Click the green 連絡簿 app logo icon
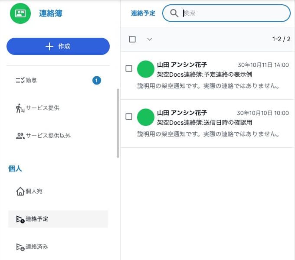Image resolution: width=295 pixels, height=260 pixels. (20, 13)
